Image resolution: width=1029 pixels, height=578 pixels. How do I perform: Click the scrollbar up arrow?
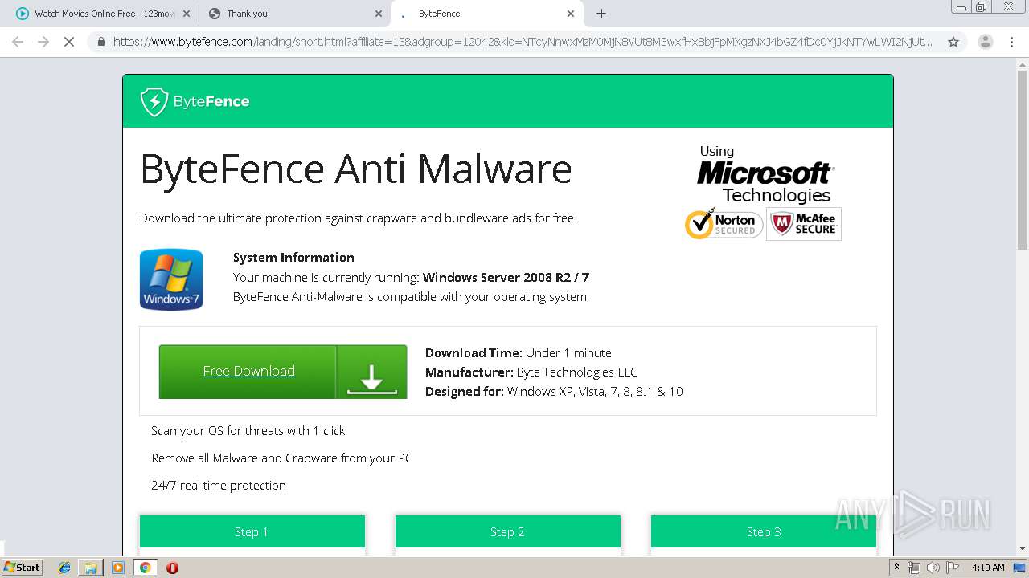(1023, 63)
